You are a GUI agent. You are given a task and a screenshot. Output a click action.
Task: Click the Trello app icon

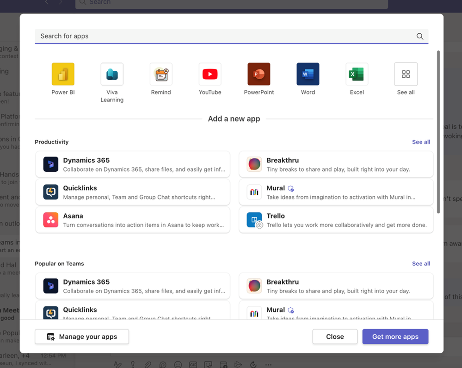(254, 220)
